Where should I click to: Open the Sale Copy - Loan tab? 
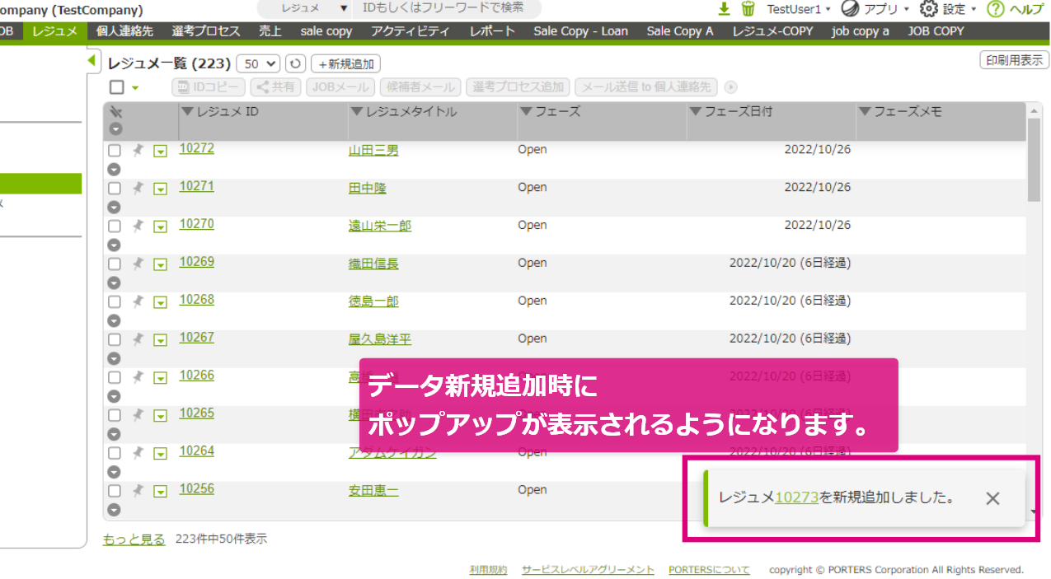point(580,31)
